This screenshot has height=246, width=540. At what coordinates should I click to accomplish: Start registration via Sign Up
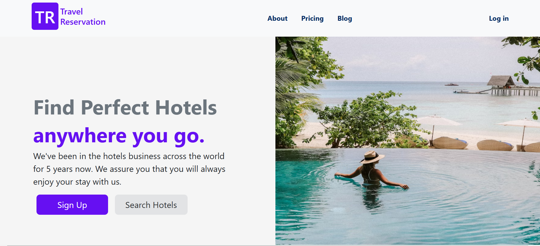[x=72, y=205]
